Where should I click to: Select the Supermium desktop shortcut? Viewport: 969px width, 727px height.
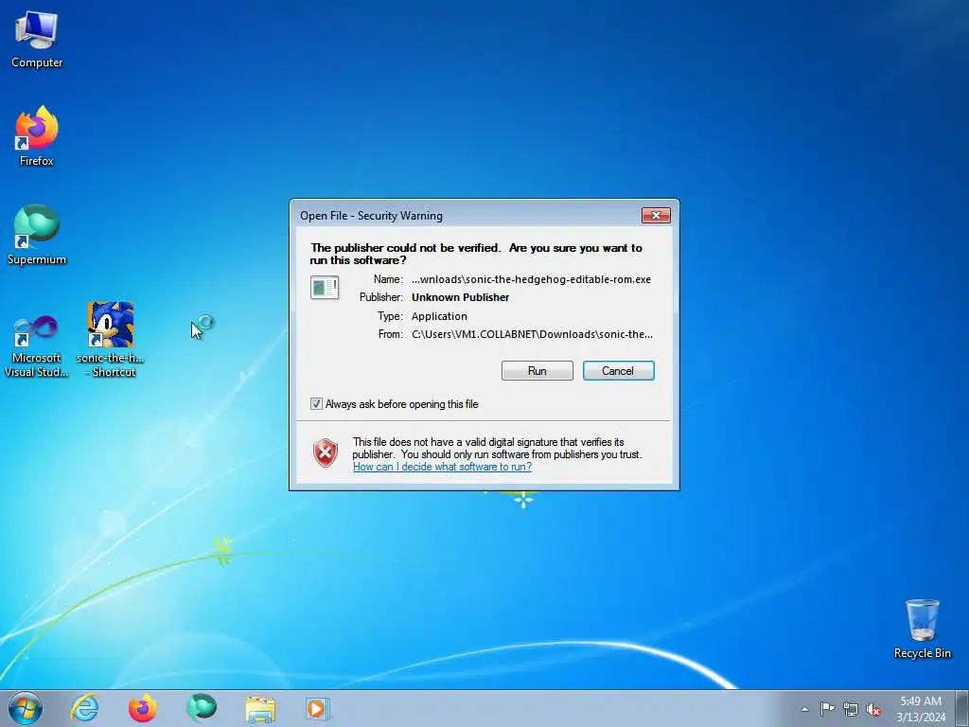coord(37,235)
